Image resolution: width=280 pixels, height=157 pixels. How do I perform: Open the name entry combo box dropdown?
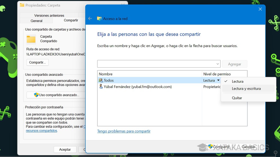tap(218, 64)
